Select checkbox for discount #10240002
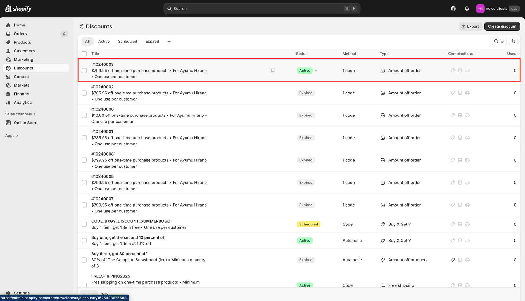 [x=84, y=93]
